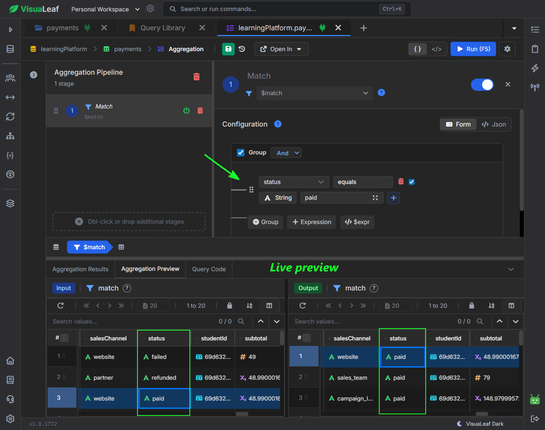
Task: Select Aggregation Preview tab
Action: tap(150, 269)
